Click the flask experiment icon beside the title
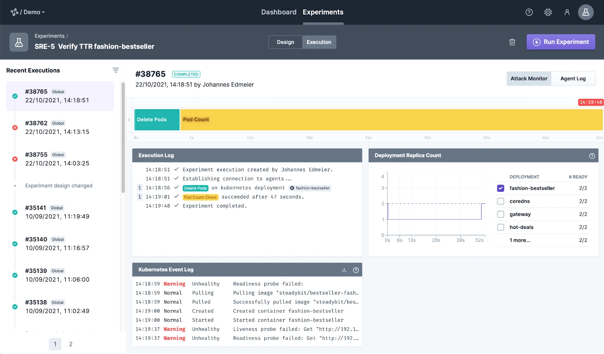Viewport: 604px width, 354px height. (x=19, y=42)
